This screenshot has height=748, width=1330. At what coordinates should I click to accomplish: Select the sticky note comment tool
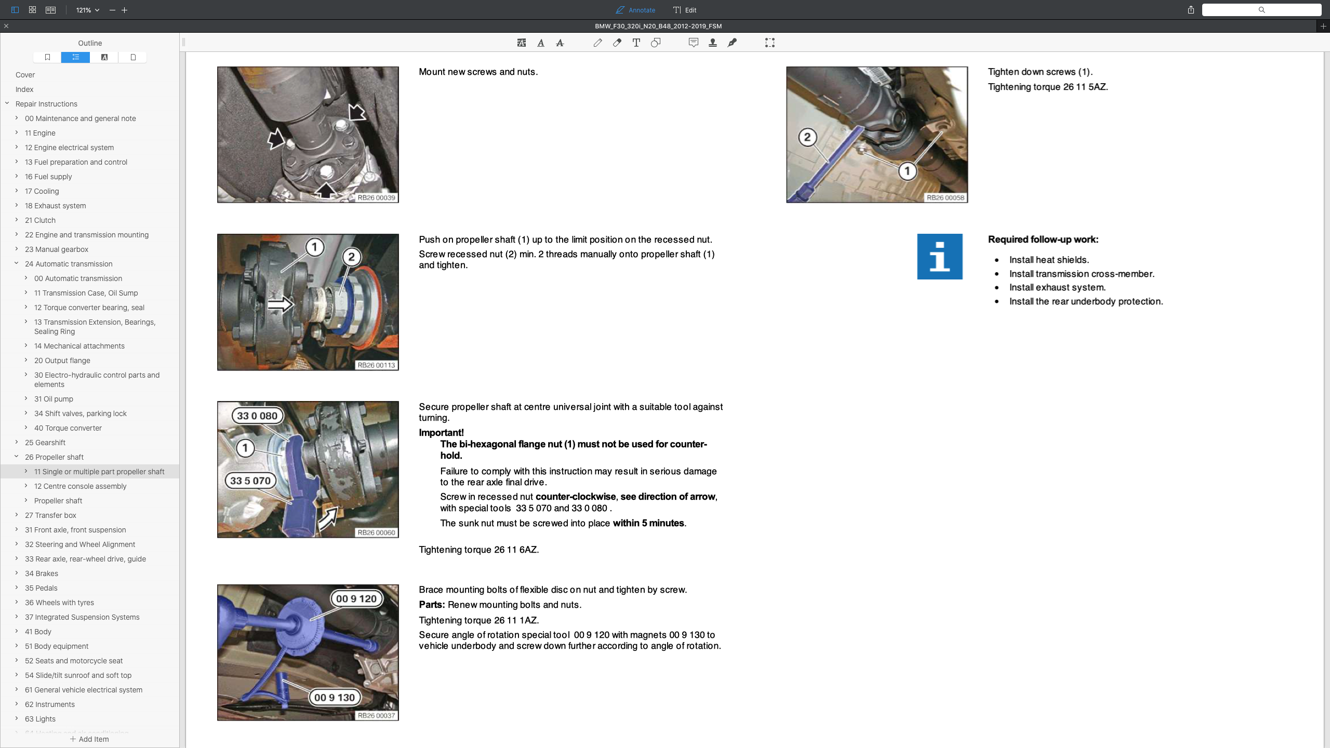click(x=694, y=43)
